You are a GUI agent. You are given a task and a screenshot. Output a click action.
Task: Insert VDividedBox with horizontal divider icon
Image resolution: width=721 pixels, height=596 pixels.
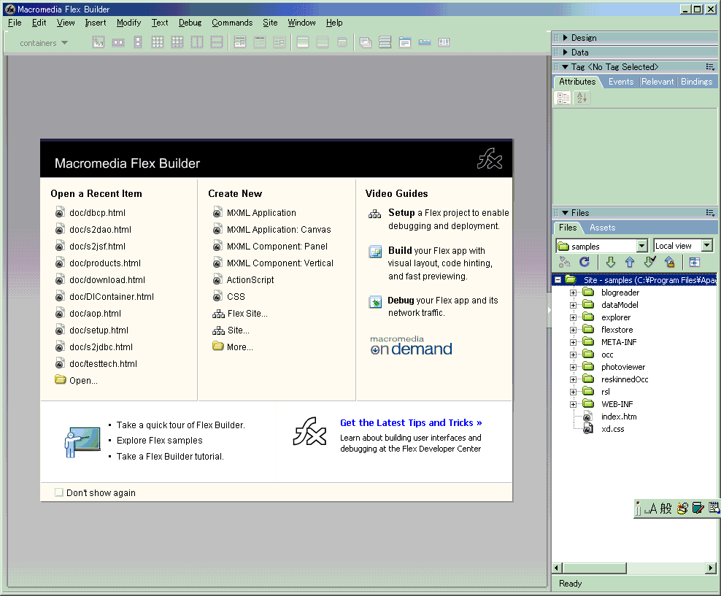point(217,42)
